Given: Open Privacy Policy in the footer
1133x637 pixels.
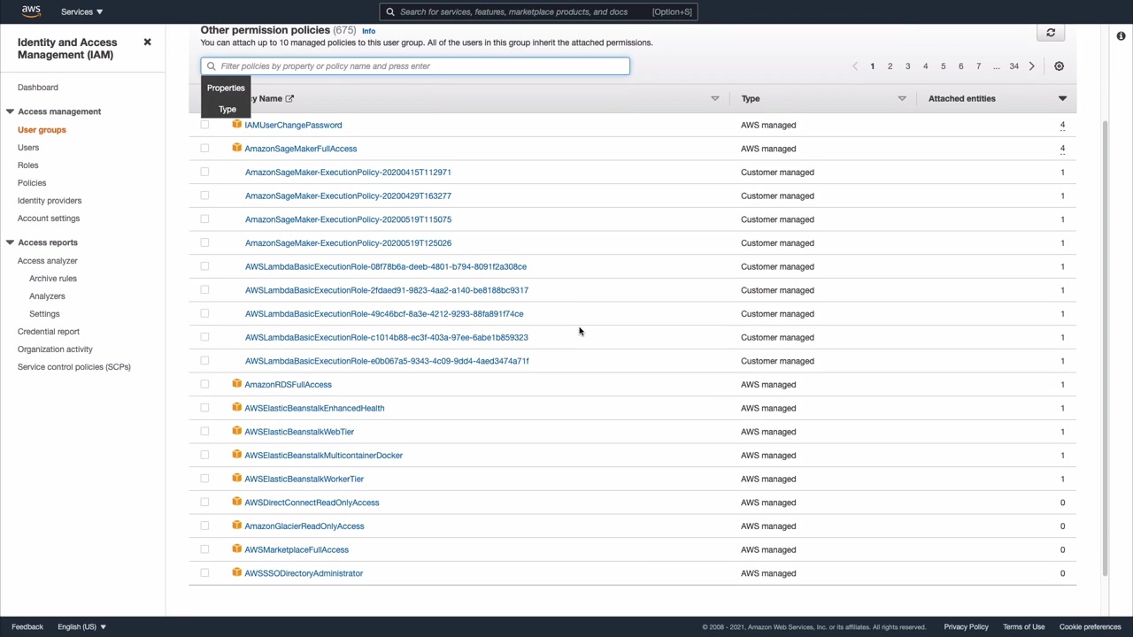Looking at the screenshot, I should 966,626.
